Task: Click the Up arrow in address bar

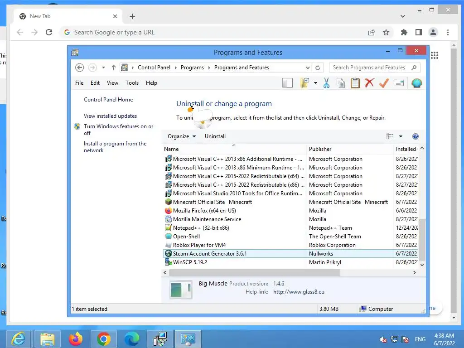Action: [x=114, y=68]
